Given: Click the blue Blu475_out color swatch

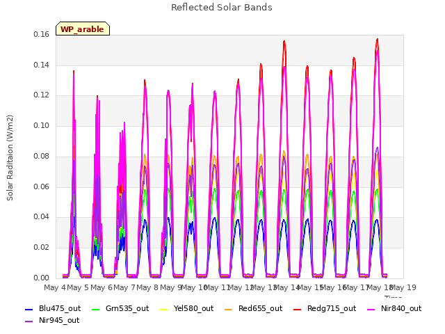Looking at the screenshot, I should click(29, 309).
